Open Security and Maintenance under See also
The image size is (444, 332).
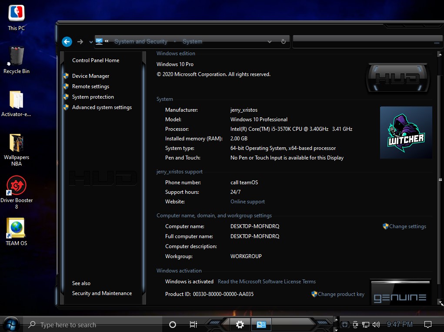(102, 293)
